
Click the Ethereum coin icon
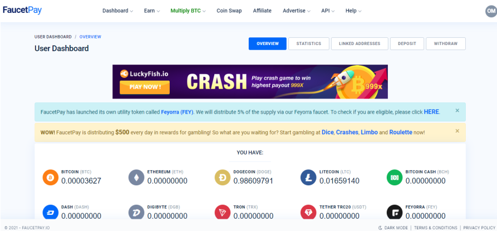click(x=136, y=178)
